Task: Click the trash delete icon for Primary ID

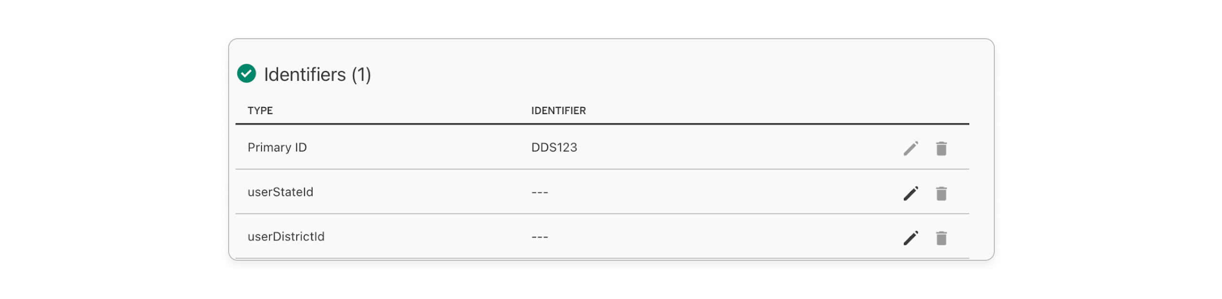Action: (941, 149)
